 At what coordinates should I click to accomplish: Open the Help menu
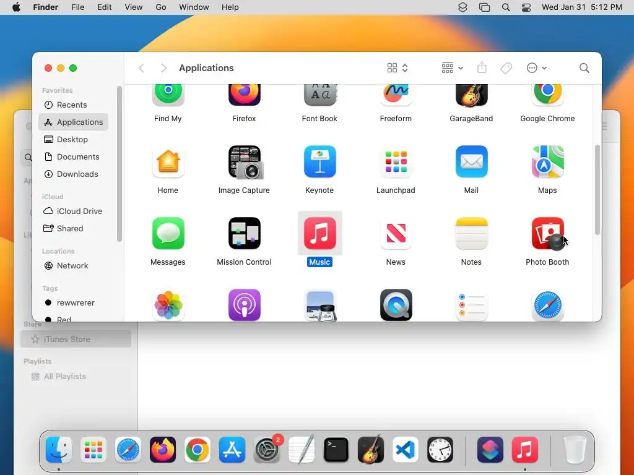230,7
